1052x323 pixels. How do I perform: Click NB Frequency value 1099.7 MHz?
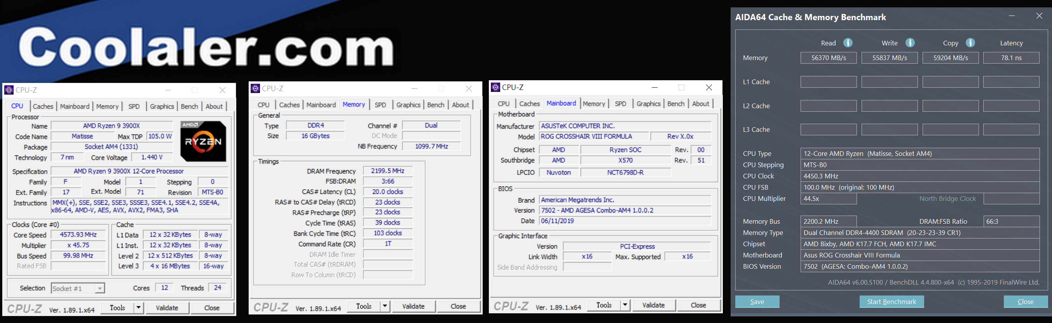pos(432,146)
